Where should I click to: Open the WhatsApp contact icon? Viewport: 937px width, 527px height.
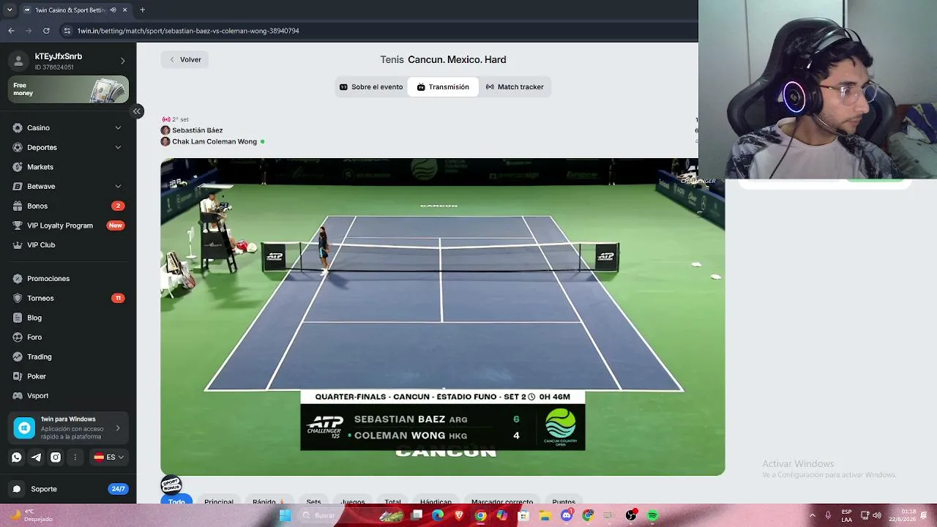[x=17, y=457]
